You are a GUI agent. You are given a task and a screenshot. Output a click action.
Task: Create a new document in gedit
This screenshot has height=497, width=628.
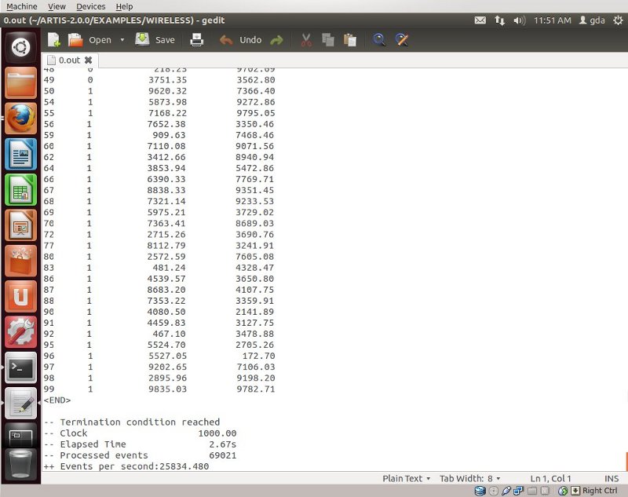click(53, 40)
